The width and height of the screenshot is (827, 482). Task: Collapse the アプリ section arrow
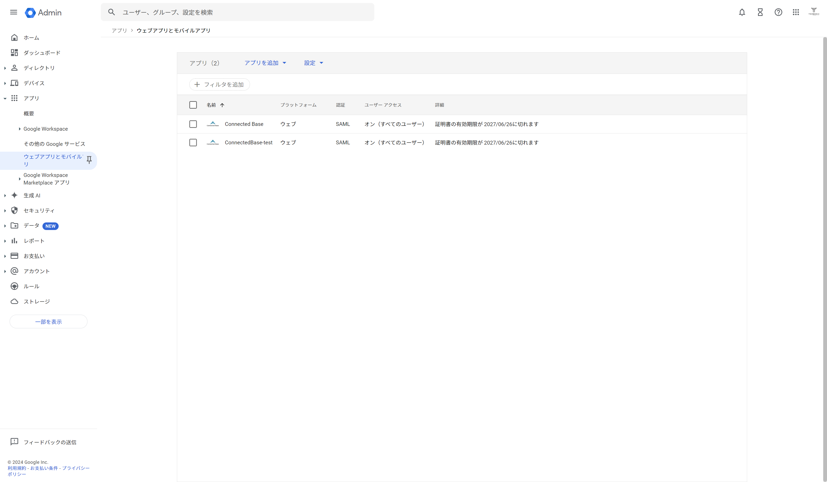5,98
